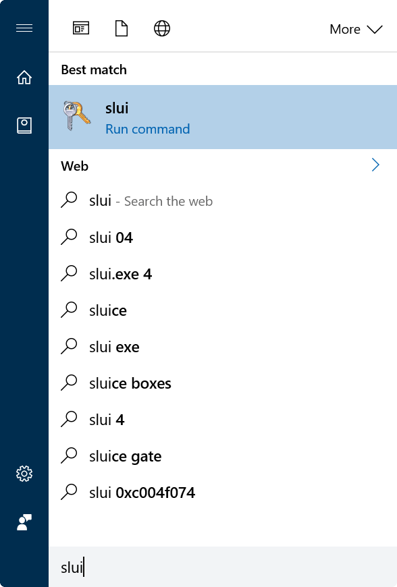Click the slui key icon in Best match
This screenshot has height=587, width=397.
click(x=76, y=116)
